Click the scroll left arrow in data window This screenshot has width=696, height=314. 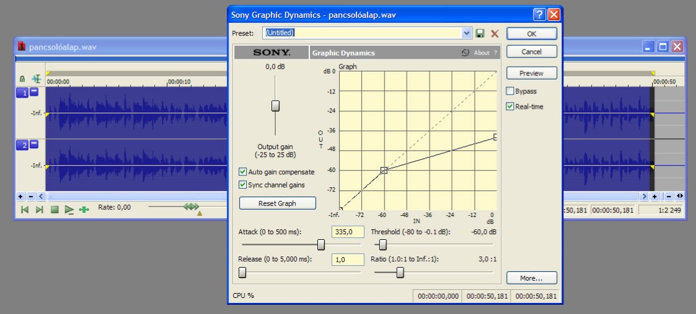[42, 196]
